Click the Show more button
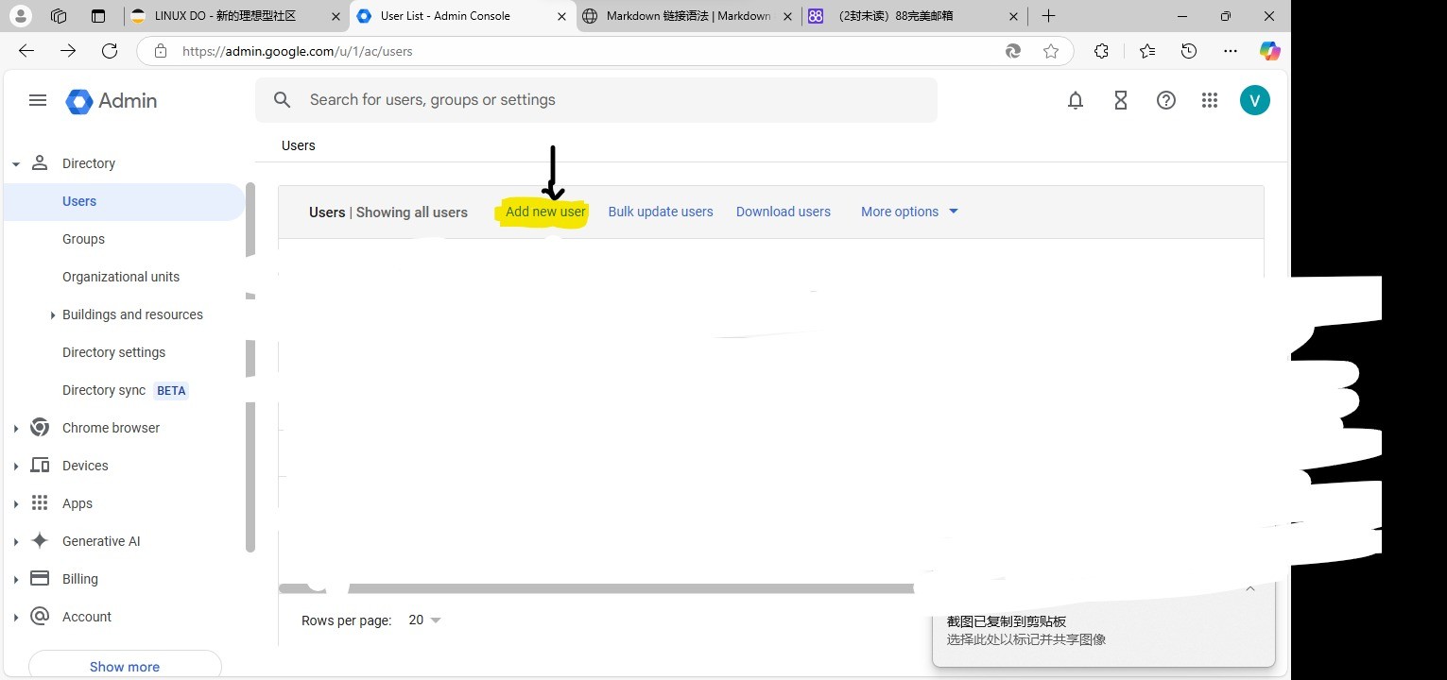Image resolution: width=1447 pixels, height=680 pixels. tap(125, 666)
